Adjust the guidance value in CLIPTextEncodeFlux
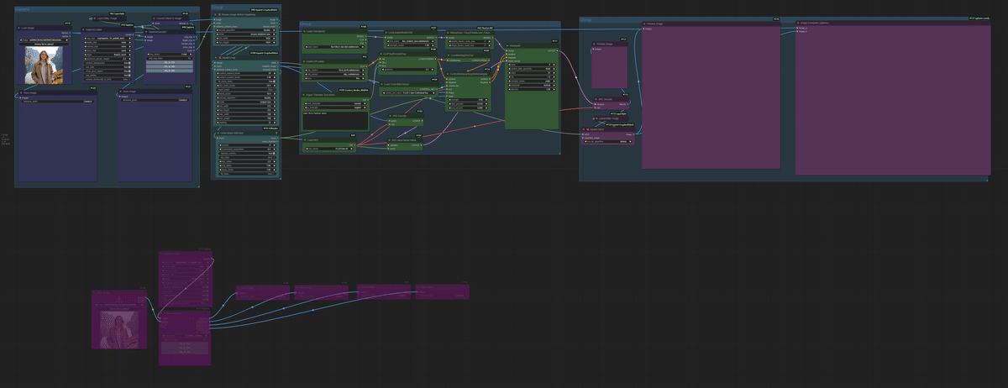The width and height of the screenshot is (1008, 388). pyautogui.click(x=407, y=70)
